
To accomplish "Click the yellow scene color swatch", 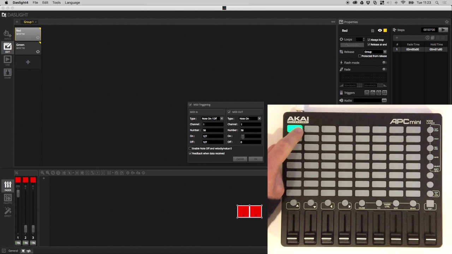I will click(x=385, y=30).
